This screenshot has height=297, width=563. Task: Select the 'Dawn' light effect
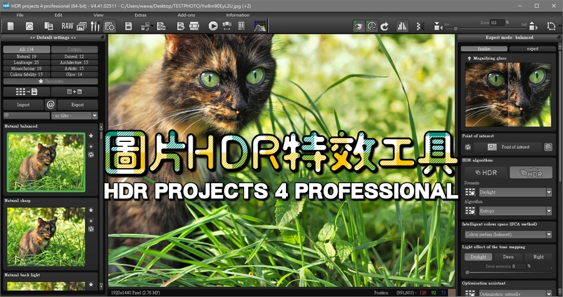click(x=508, y=257)
